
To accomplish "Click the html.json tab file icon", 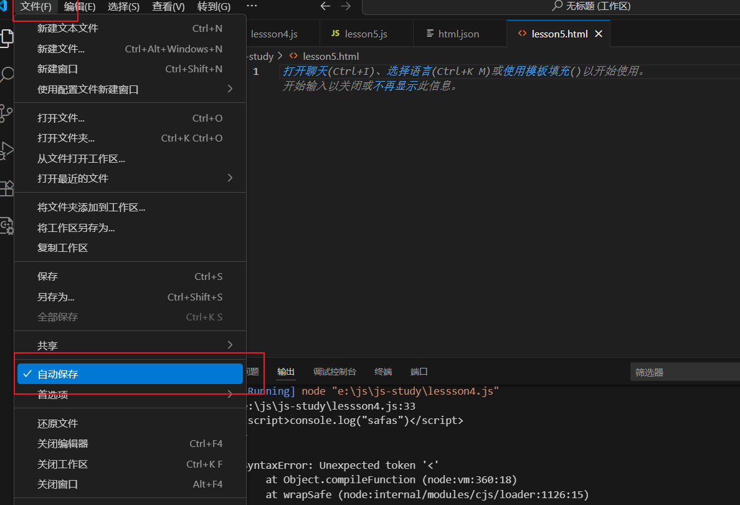I will point(430,33).
